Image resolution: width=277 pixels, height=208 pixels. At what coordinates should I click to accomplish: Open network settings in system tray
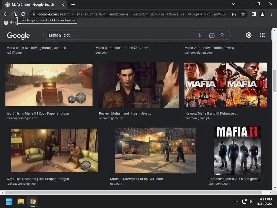point(245,201)
